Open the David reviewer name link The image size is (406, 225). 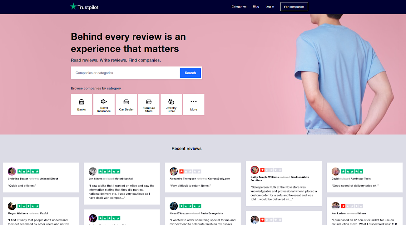(x=335, y=179)
